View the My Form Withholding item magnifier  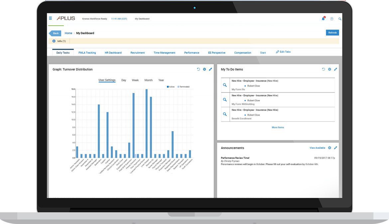[x=225, y=100]
